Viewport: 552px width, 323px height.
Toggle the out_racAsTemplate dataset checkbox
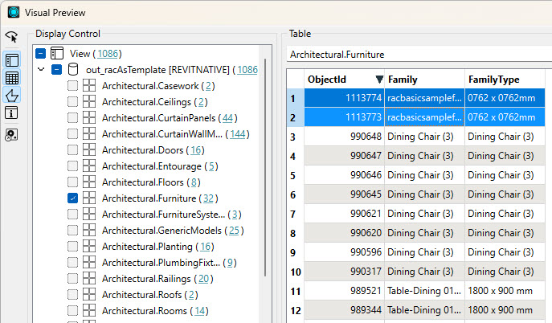coord(56,70)
